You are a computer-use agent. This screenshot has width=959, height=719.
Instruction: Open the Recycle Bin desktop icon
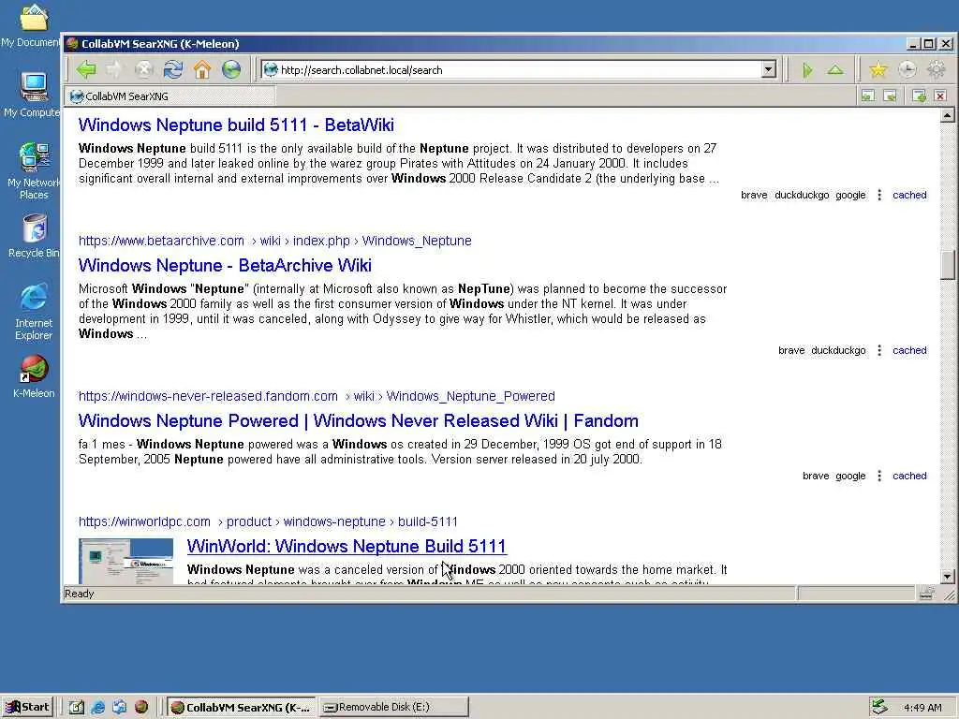point(34,236)
